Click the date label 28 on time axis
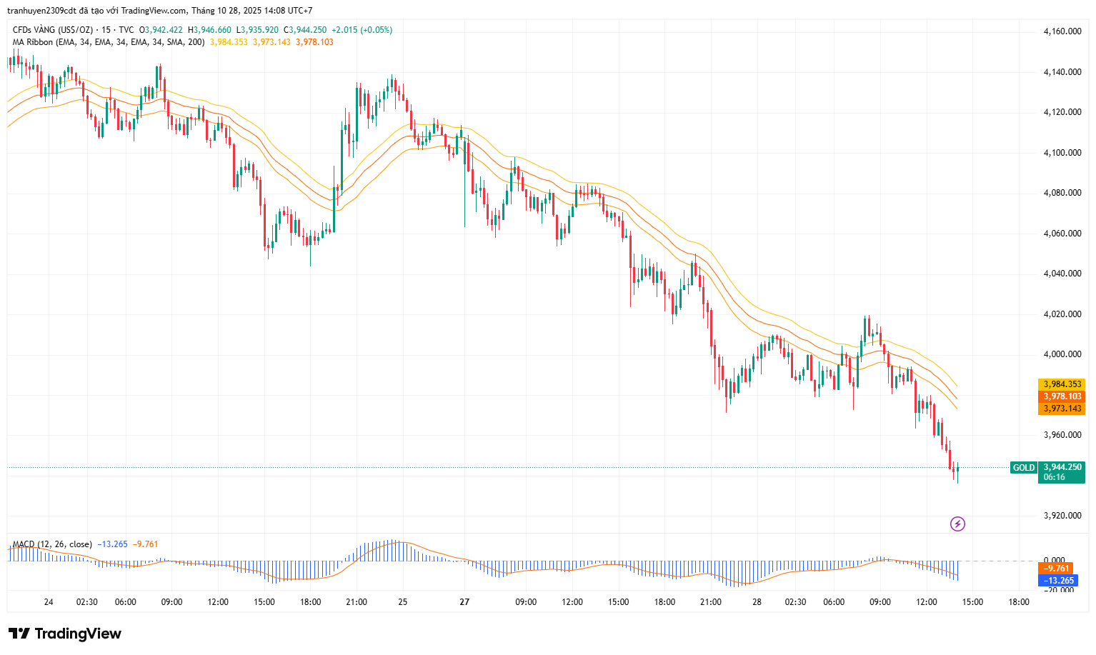Screen dimensions: 1096x655 757,602
